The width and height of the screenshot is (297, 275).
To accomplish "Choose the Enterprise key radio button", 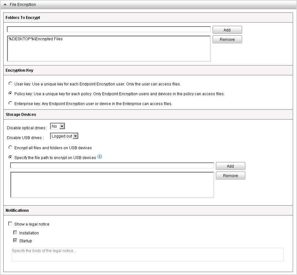I will (x=10, y=103).
